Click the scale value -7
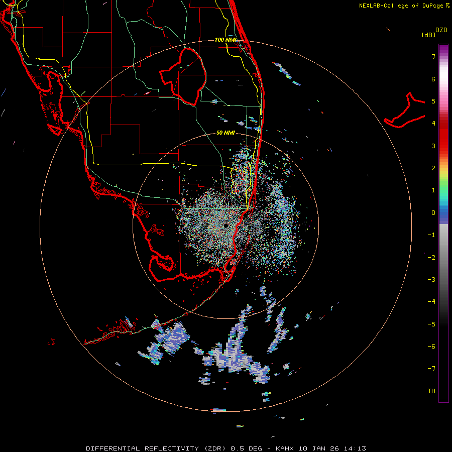This screenshot has width=452, height=452. click(431, 369)
